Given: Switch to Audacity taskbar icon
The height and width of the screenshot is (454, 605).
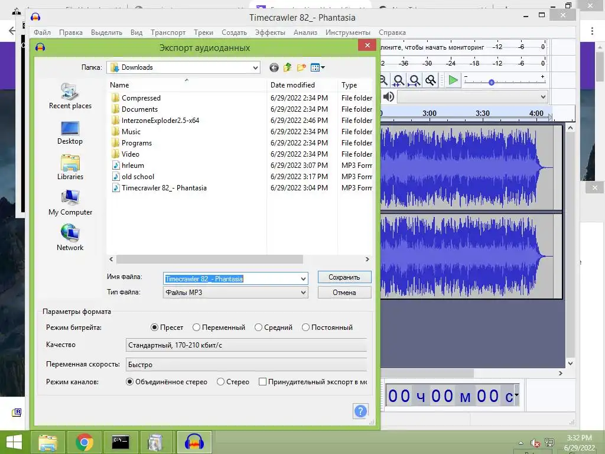Looking at the screenshot, I should [x=194, y=442].
